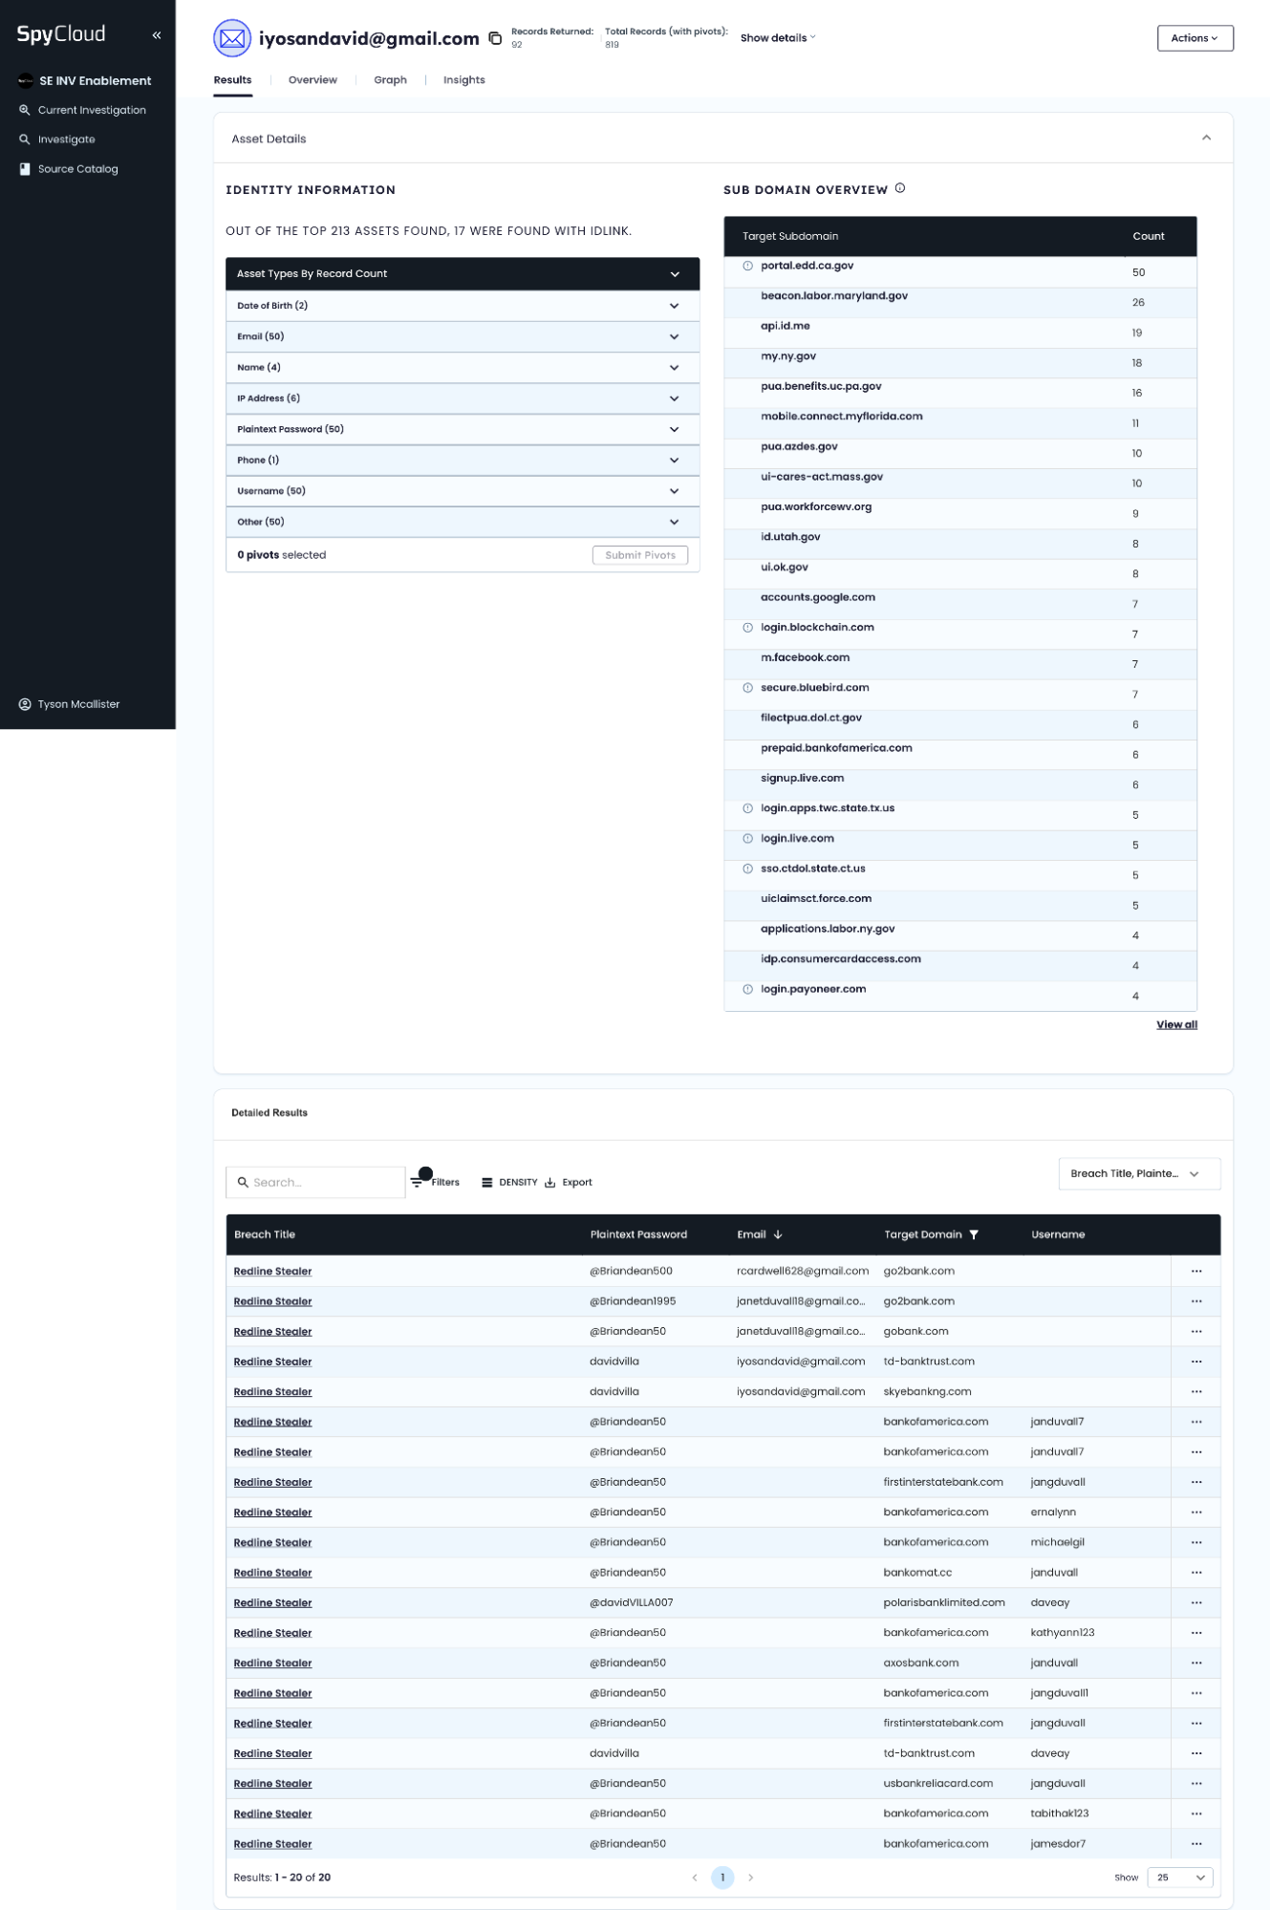
Task: Open the row menu for rcardwell628@gmail.com
Action: click(1196, 1271)
